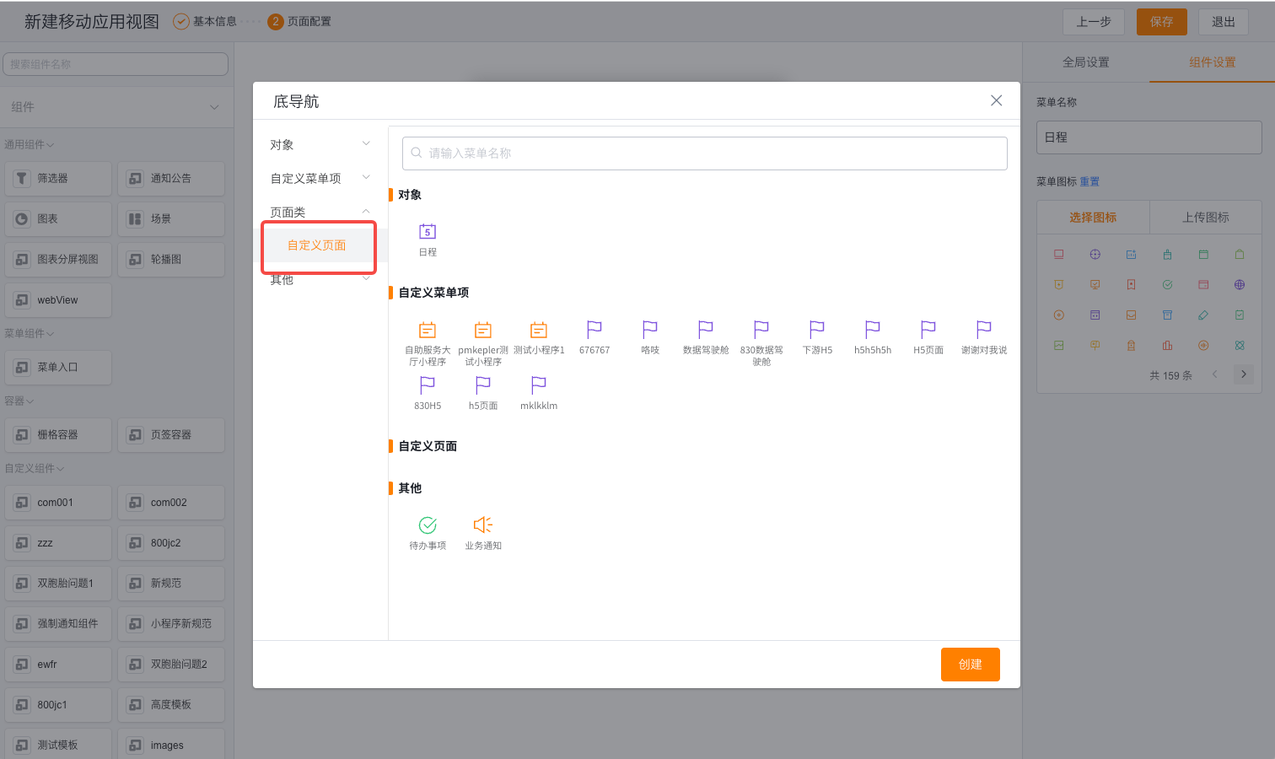
Task: Select the pencil icon in the icon picker
Action: (x=1203, y=315)
